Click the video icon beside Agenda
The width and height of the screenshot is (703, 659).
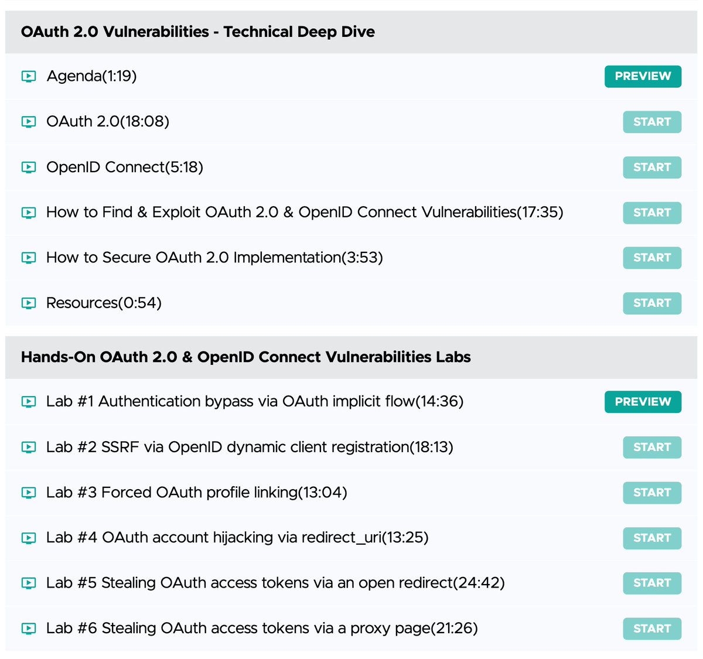tap(28, 76)
